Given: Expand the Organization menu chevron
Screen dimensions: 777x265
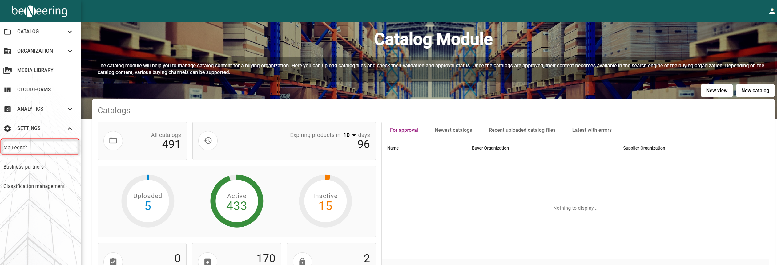Looking at the screenshot, I should click(70, 51).
